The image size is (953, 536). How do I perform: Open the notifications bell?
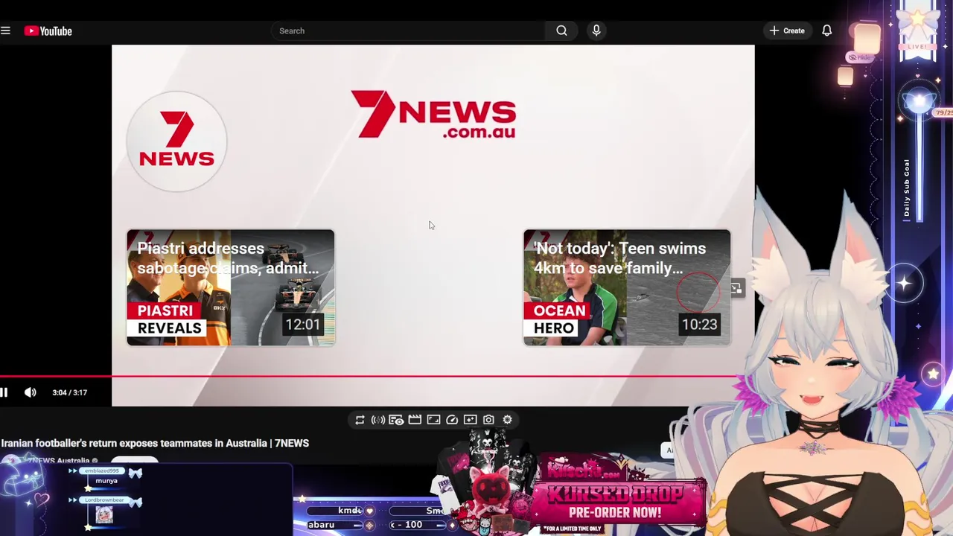(x=827, y=31)
